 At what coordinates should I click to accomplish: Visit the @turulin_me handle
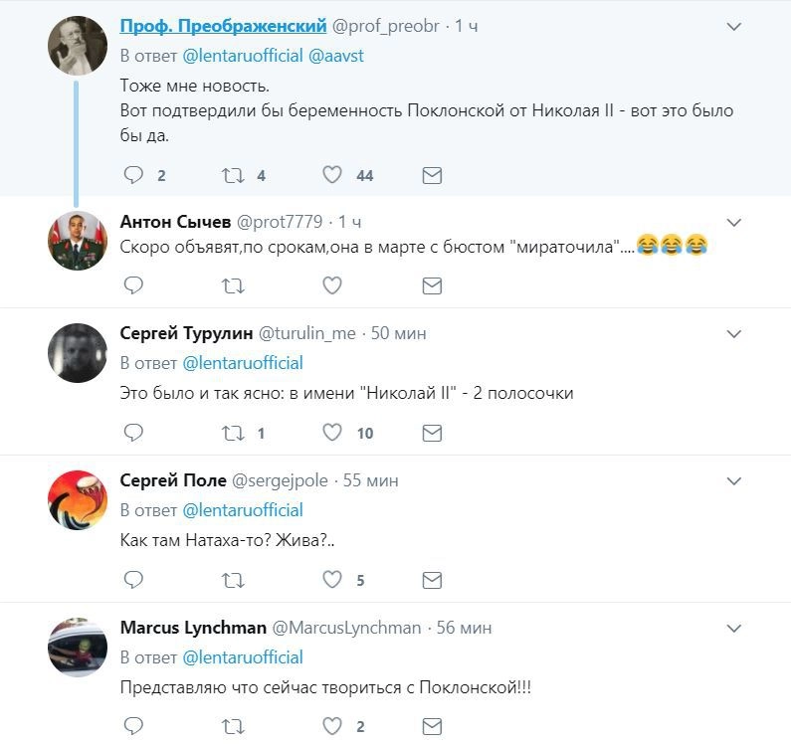point(306,333)
